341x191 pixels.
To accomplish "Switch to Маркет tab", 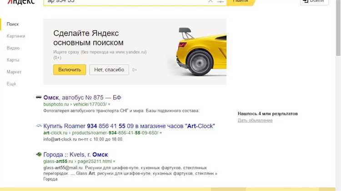I will pyautogui.click(x=14, y=72).
